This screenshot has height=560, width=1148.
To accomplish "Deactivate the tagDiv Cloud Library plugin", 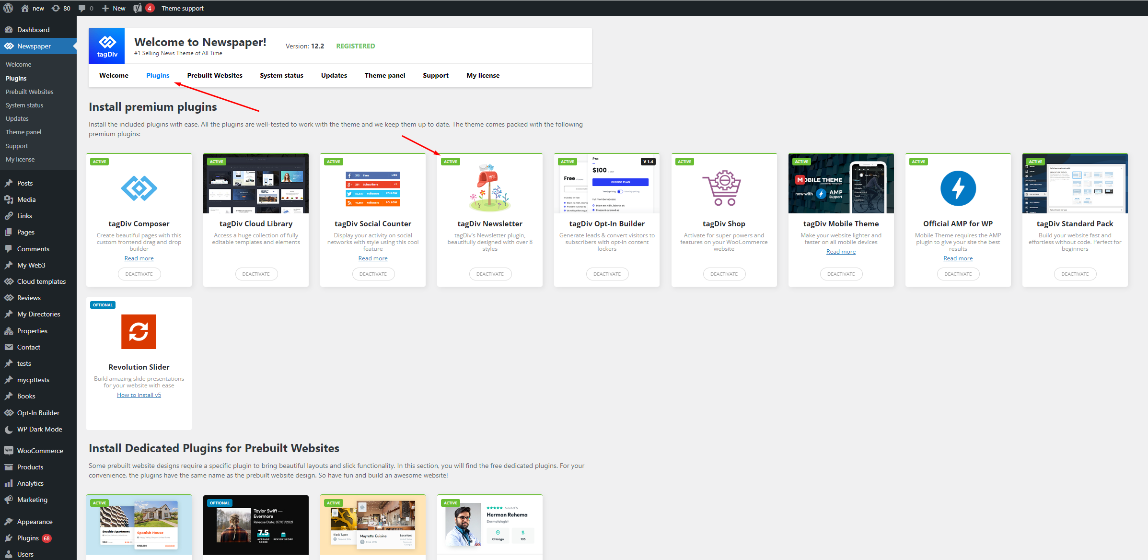I will point(256,274).
